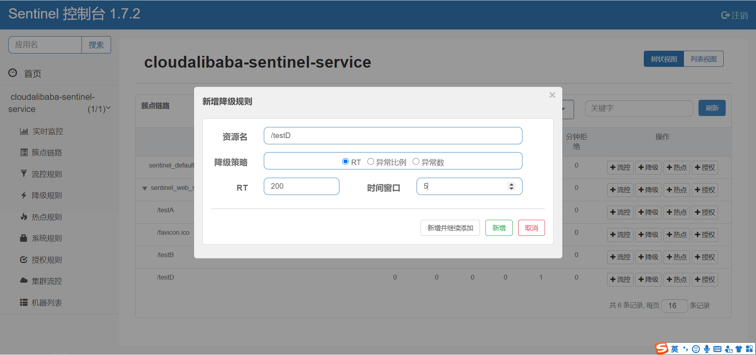
Task: Click the Sentinel 控制台 1.7.2 title
Action: (x=74, y=14)
